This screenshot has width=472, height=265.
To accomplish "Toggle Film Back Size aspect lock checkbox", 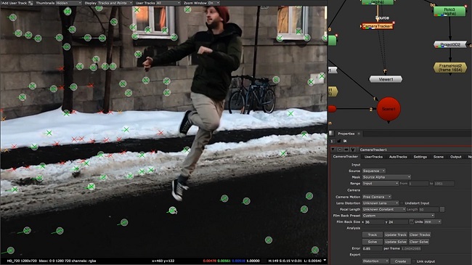I will pos(411,222).
